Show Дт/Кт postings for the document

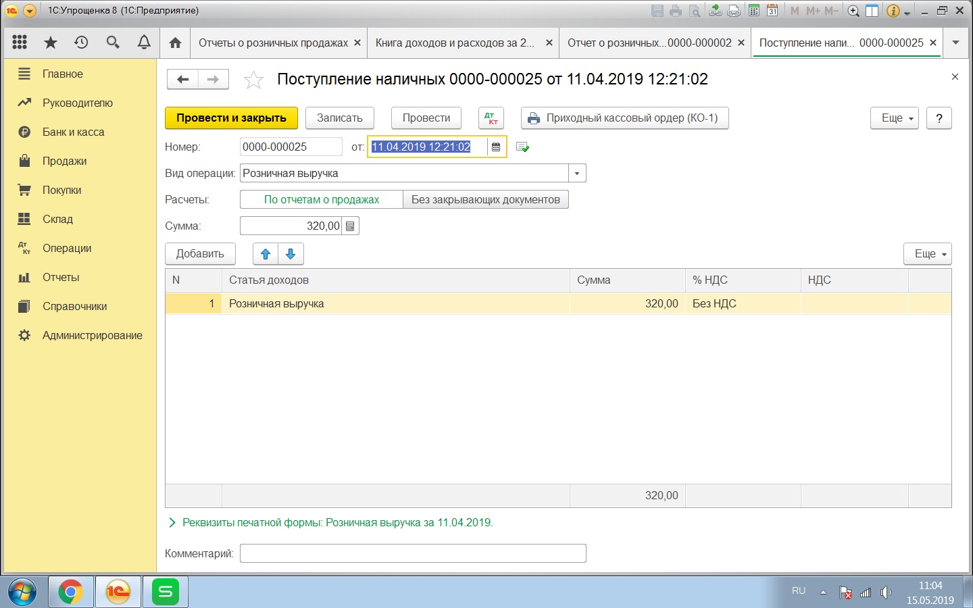coord(491,118)
